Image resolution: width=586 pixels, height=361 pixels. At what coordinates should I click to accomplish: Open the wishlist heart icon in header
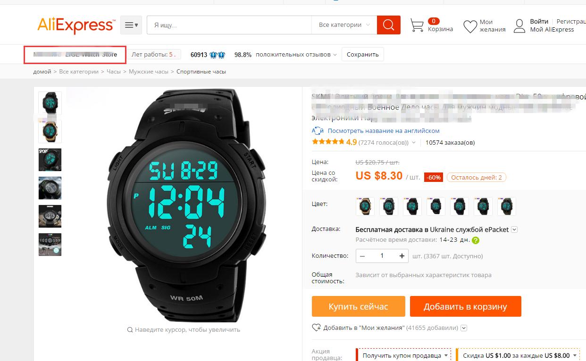pos(470,26)
